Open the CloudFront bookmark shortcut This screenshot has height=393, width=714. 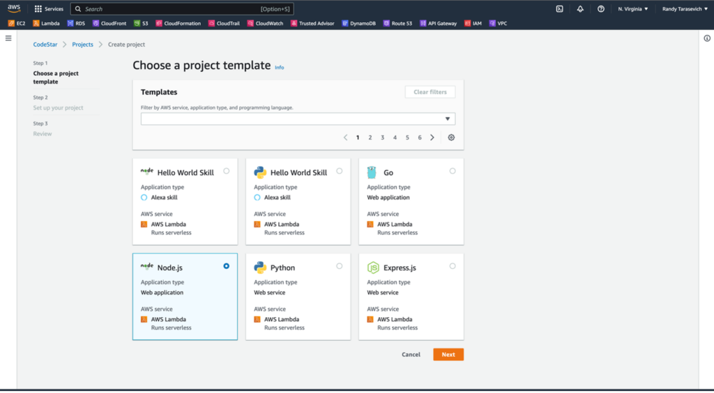[x=109, y=23]
